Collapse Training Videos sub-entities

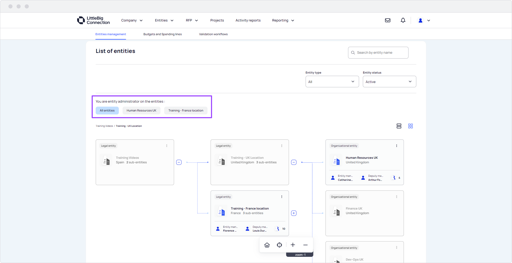pyautogui.click(x=179, y=162)
